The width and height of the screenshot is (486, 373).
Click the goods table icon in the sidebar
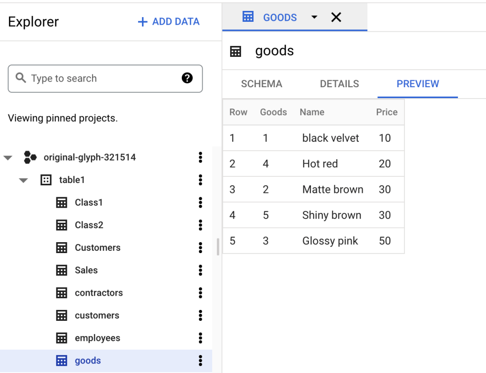[62, 360]
